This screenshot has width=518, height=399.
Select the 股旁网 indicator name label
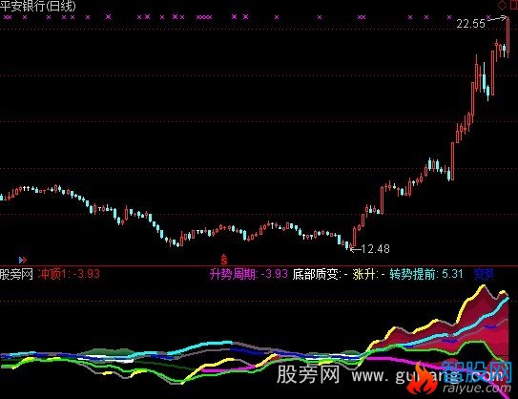pyautogui.click(x=16, y=274)
